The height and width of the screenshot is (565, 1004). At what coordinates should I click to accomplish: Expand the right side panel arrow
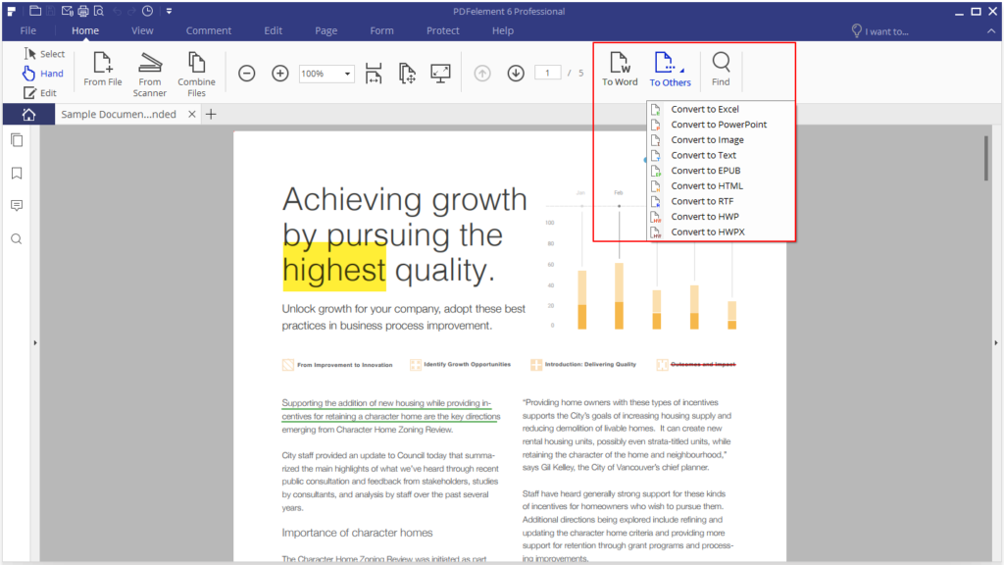[x=997, y=342]
